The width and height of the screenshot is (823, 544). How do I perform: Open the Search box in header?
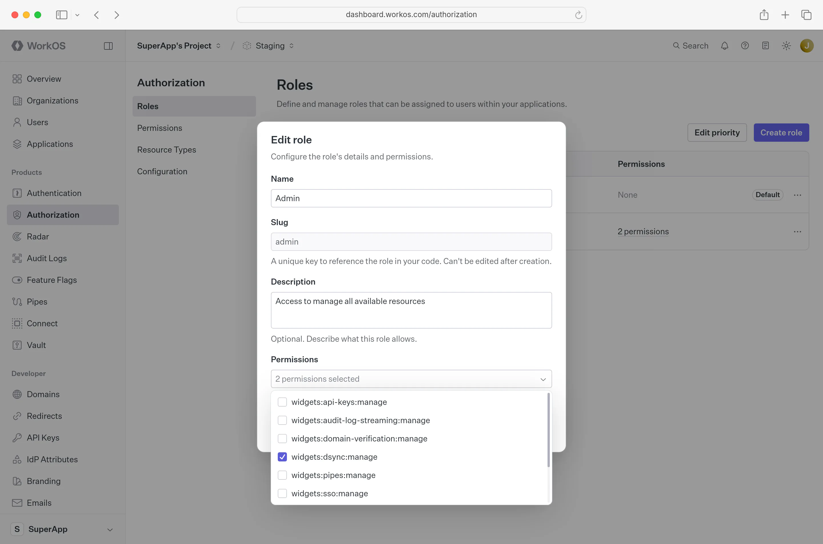[x=690, y=46]
